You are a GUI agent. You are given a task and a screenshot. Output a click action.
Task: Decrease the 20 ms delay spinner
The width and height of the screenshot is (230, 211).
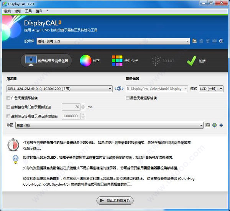[83, 109]
